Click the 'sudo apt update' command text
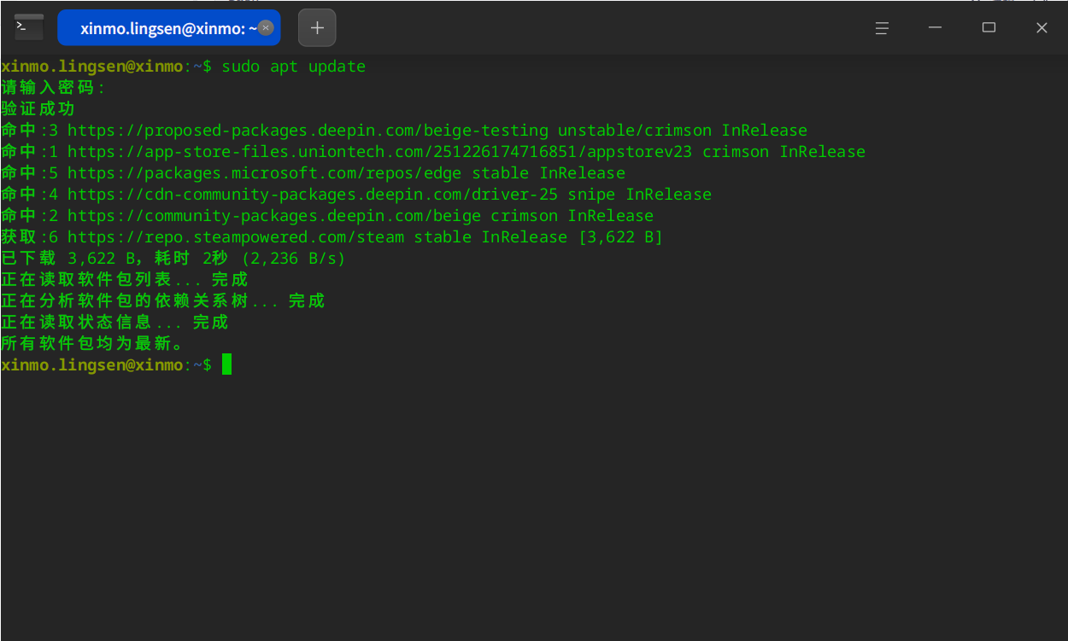This screenshot has height=641, width=1068. pos(293,67)
